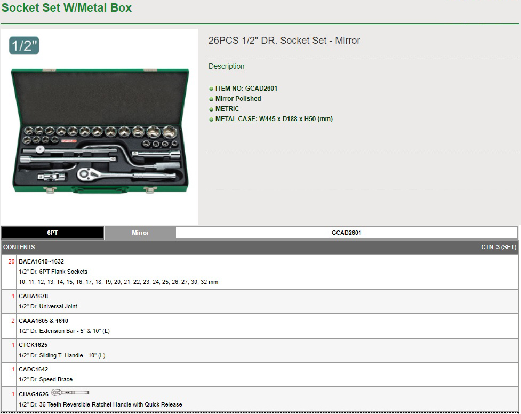The height and width of the screenshot is (414, 521).
Task: Click the CTN: 3 (SET) label
Action: tap(498, 247)
